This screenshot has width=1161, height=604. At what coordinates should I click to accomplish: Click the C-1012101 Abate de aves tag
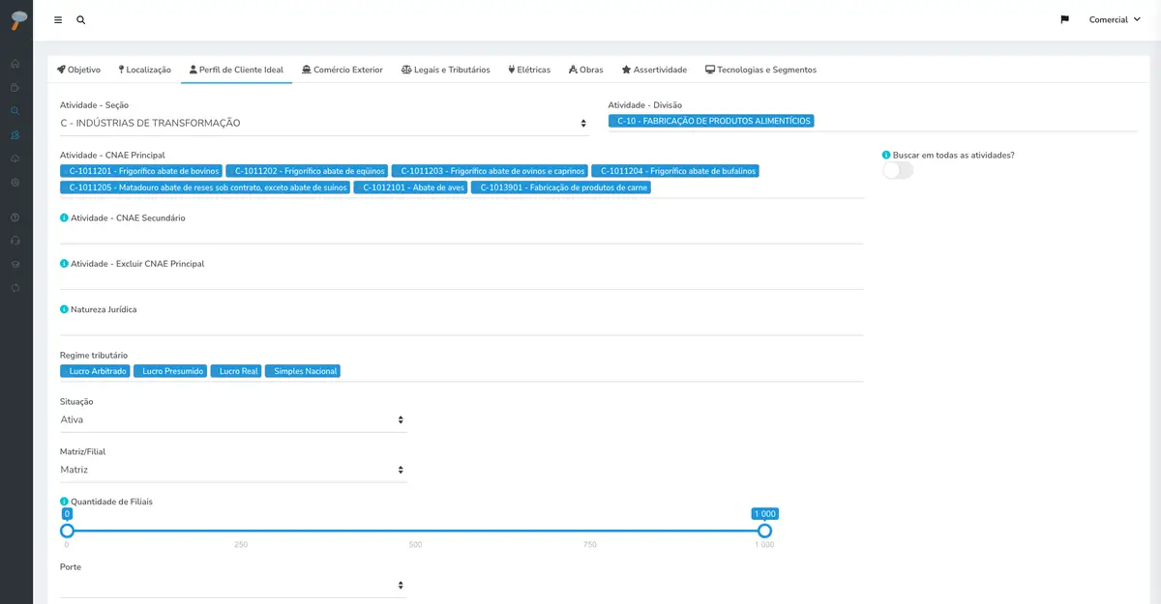tap(410, 187)
